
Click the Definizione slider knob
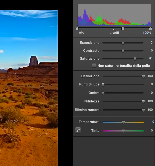(x=143, y=76)
